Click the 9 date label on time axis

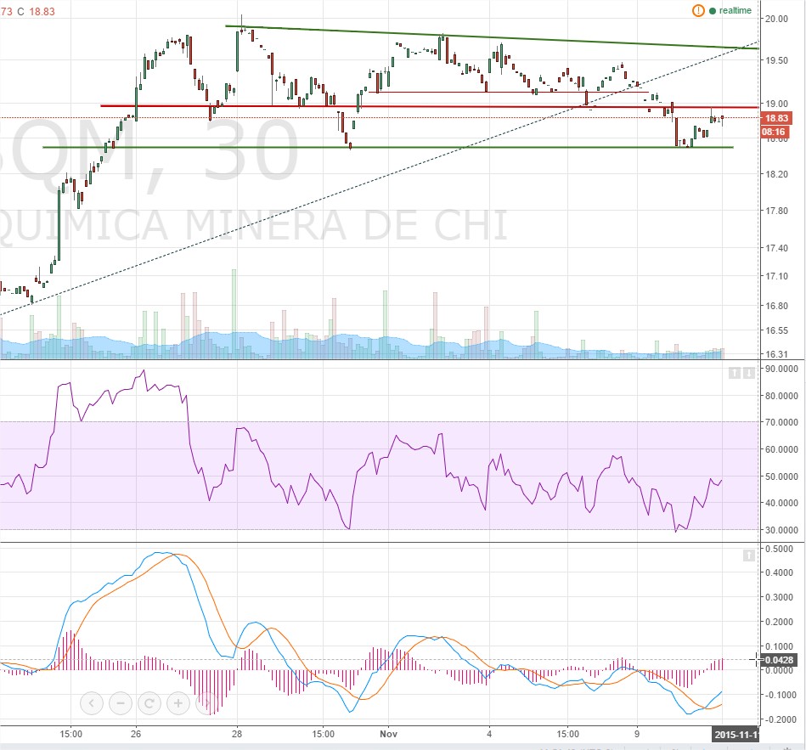coord(637,734)
